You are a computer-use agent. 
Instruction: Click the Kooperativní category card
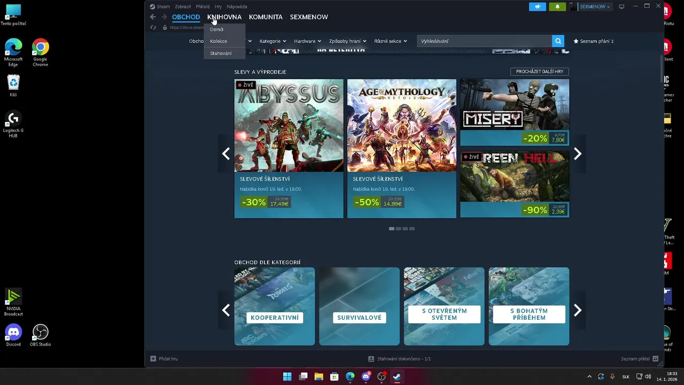point(275,306)
